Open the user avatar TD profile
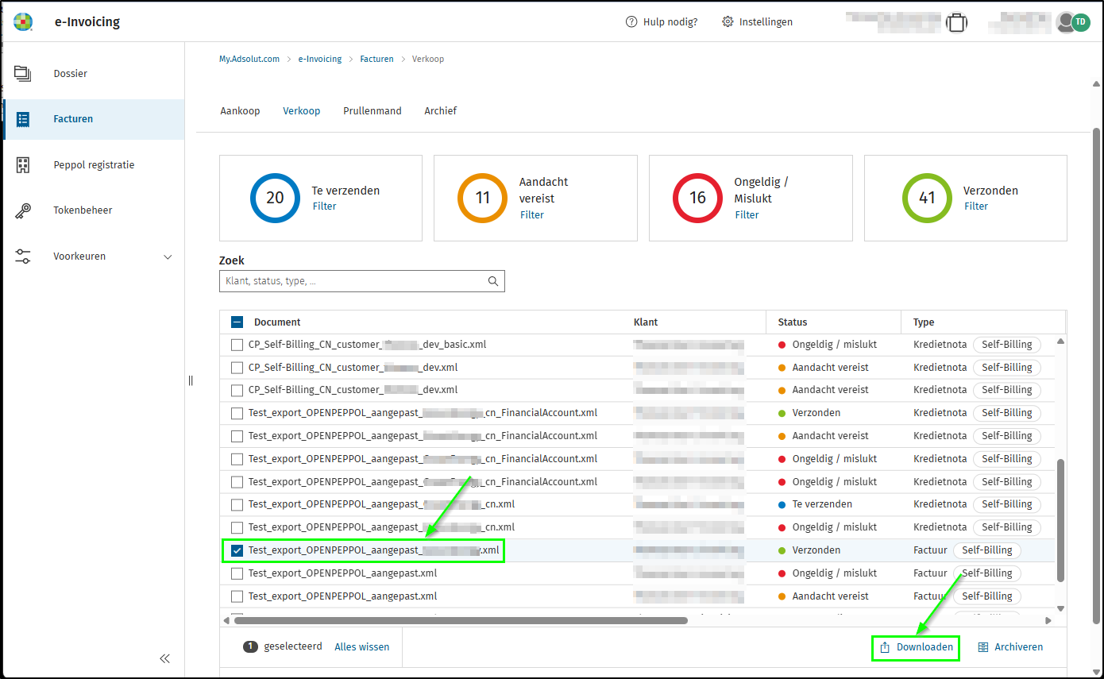Viewport: 1104px width, 679px height. click(x=1080, y=22)
